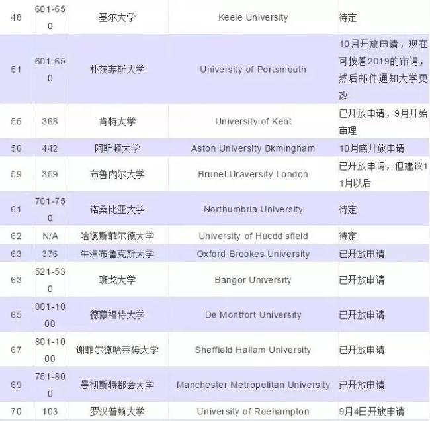Click Kent status 已开放申请，9月开始审理
430x421 pixels.
coord(384,121)
